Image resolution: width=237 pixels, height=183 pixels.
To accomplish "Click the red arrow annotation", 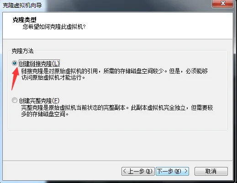I will coord(15,79).
